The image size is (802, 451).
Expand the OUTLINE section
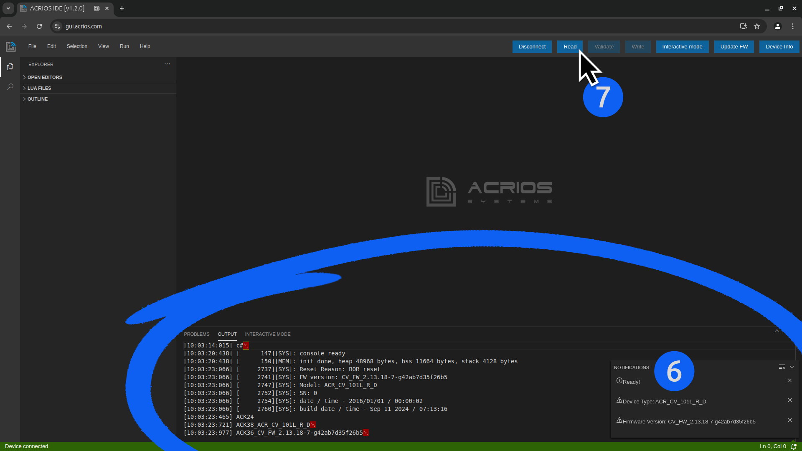38,99
